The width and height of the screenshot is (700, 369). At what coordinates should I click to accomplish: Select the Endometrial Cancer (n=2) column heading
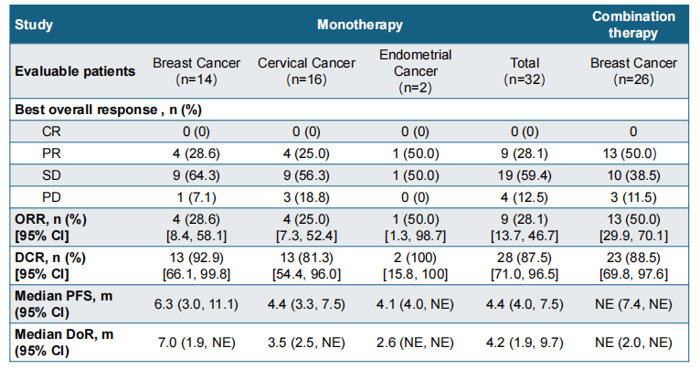click(x=415, y=70)
